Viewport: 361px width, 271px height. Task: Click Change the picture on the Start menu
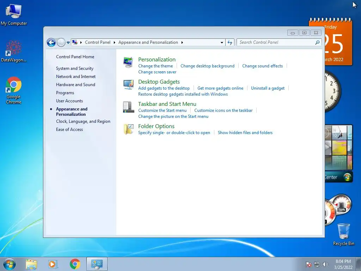point(173,116)
